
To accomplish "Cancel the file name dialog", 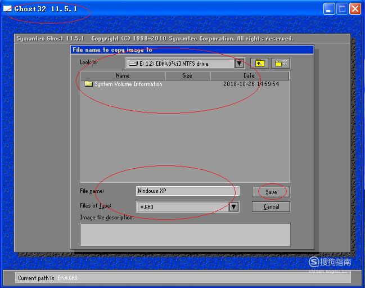I will tap(271, 207).
